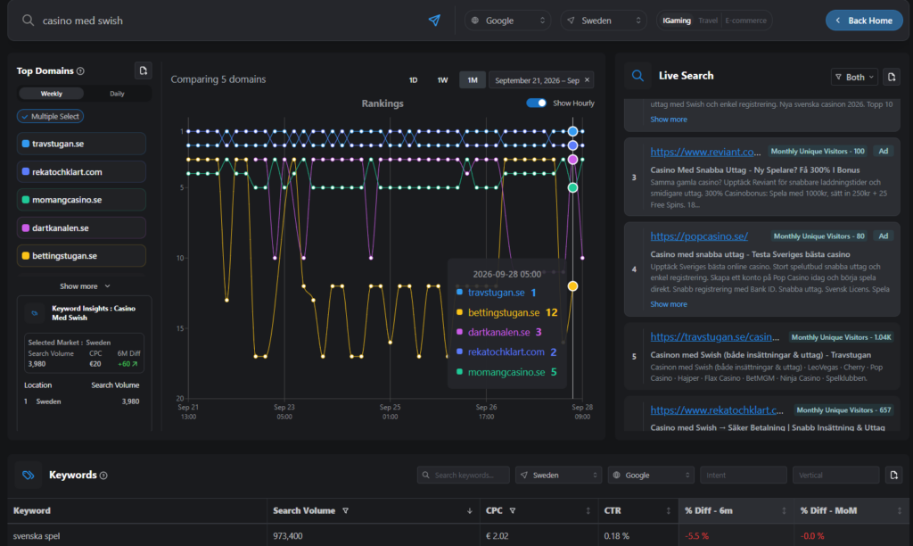Expand Show more under Top Domains
The image size is (913, 546).
point(85,286)
